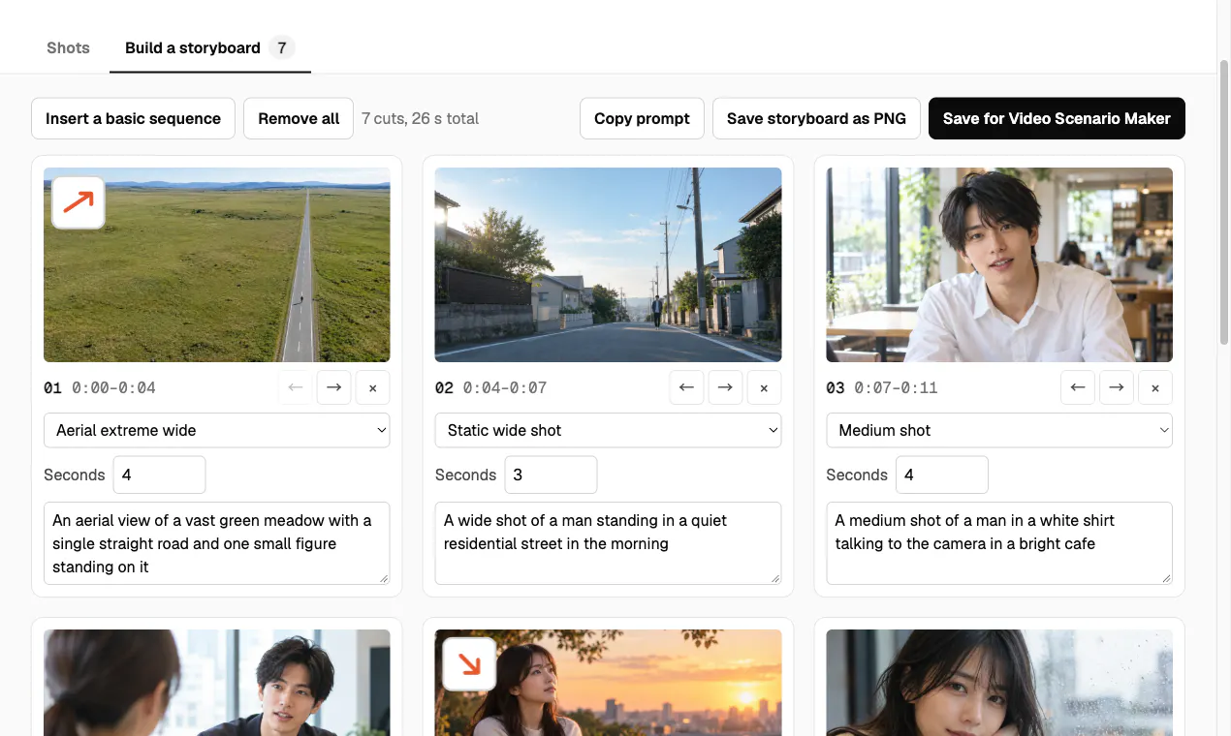Click the up-right camera arrow badge on cut 01
This screenshot has width=1231, height=736.
point(79,202)
